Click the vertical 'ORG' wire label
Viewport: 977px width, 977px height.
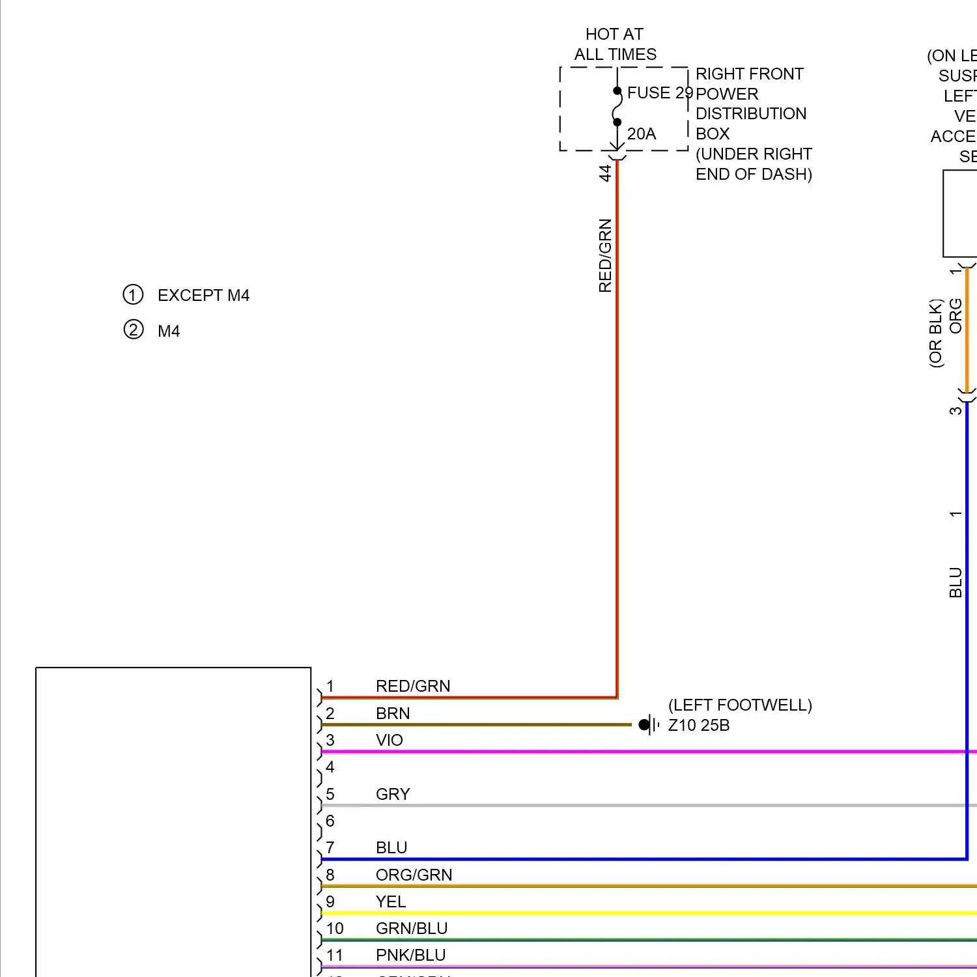(x=956, y=316)
